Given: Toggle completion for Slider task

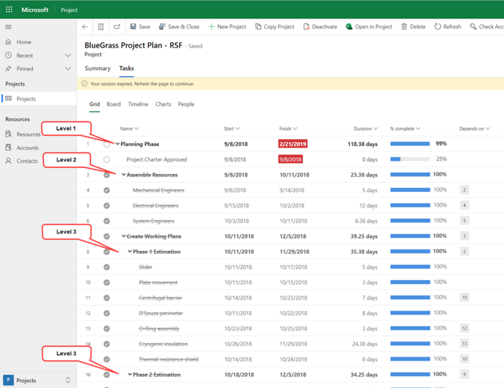Looking at the screenshot, I should point(107,267).
